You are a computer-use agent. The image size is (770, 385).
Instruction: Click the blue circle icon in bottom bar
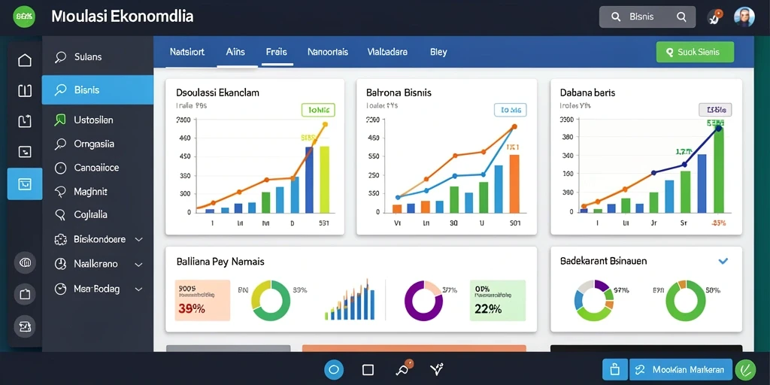pyautogui.click(x=334, y=369)
